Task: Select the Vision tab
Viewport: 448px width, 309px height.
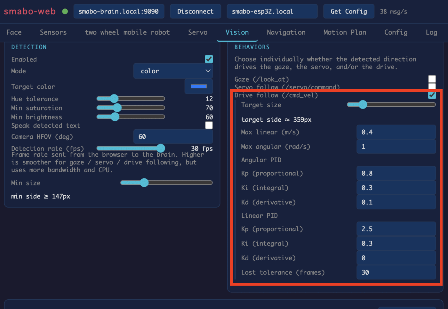Action: 237,32
